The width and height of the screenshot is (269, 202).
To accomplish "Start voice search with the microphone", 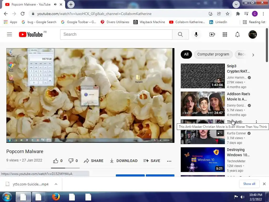I will click(196, 34).
